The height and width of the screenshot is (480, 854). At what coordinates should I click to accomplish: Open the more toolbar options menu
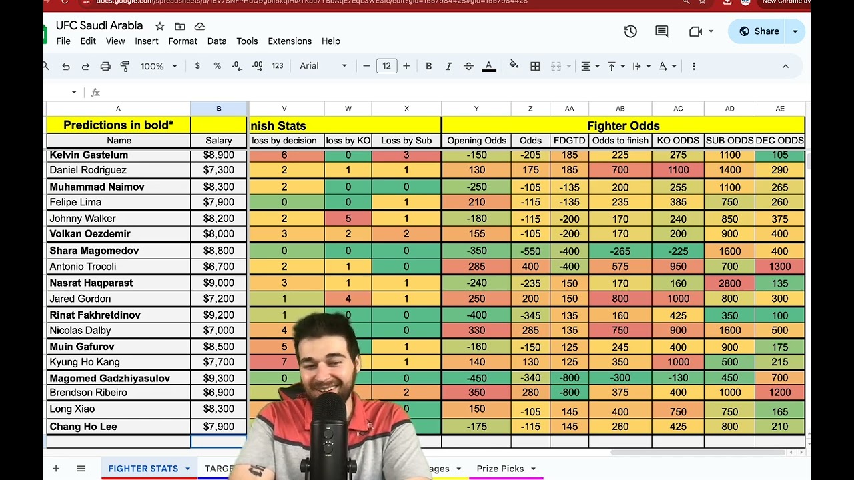click(694, 66)
